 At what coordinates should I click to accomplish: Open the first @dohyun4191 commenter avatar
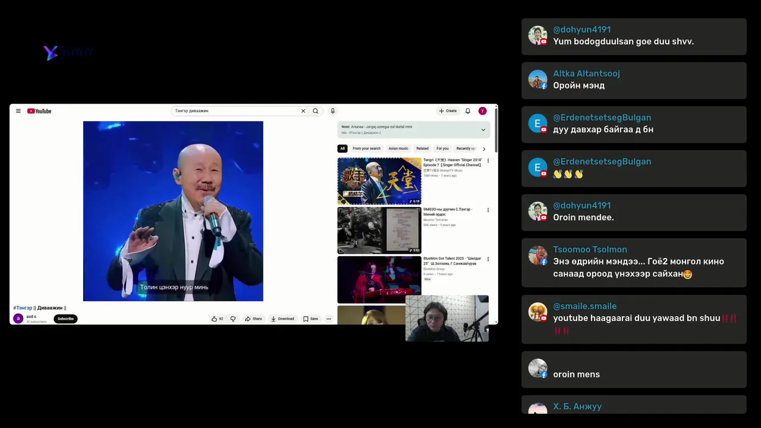(537, 36)
